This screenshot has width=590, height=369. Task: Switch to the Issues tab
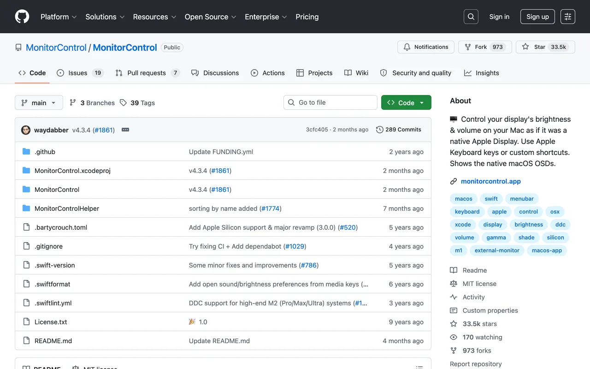80,73
